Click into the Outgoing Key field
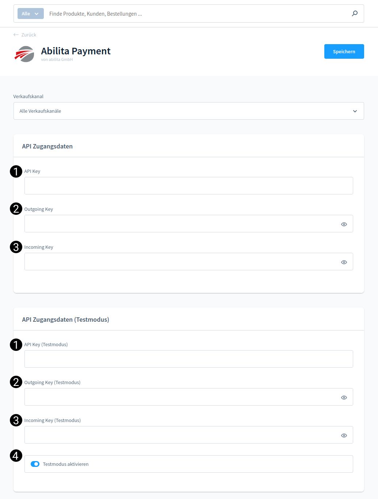Image resolution: width=378 pixels, height=499 pixels. [182, 224]
